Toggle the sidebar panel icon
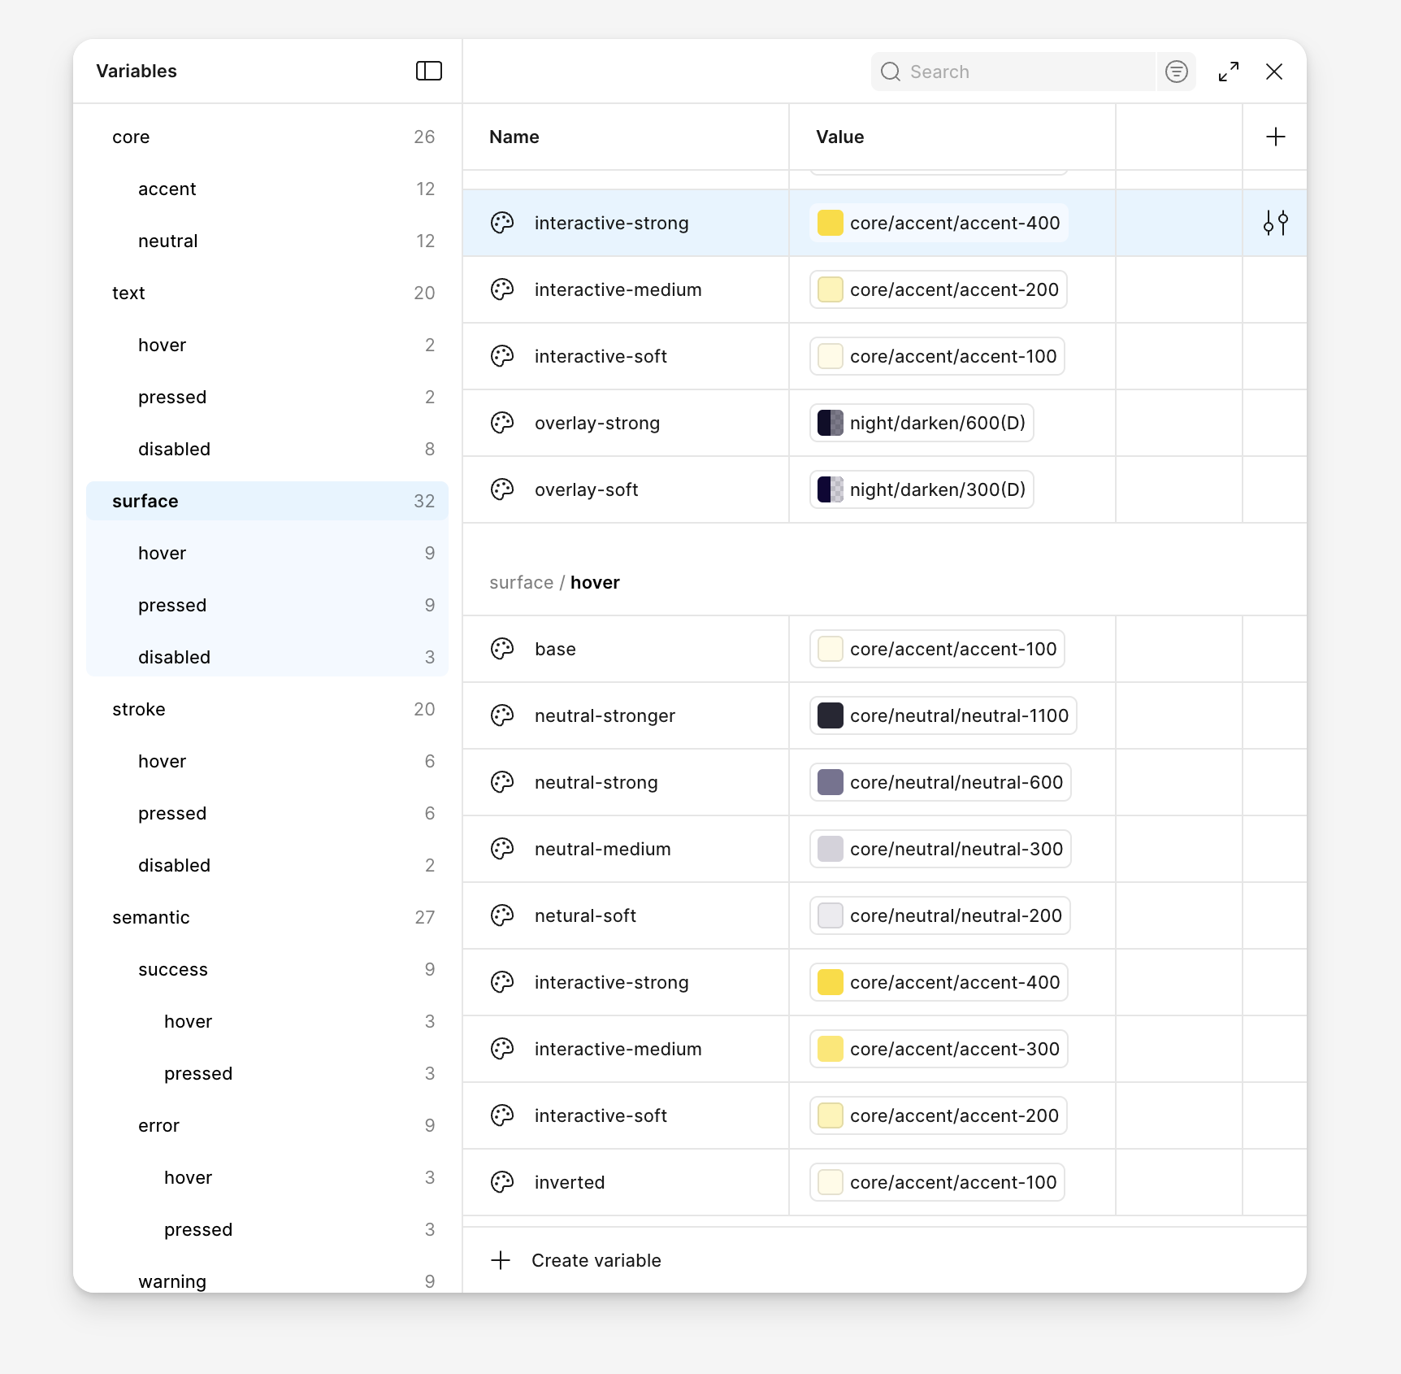 (x=428, y=72)
